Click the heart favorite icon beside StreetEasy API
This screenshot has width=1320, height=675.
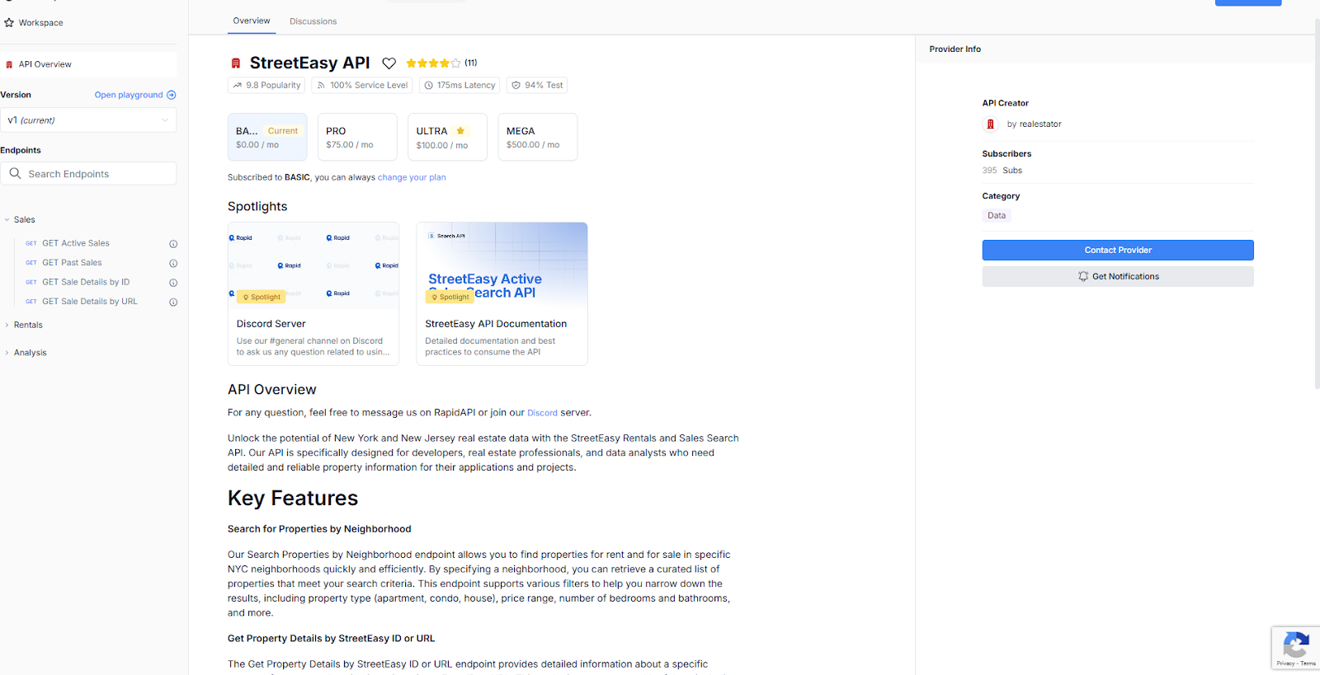tap(389, 63)
